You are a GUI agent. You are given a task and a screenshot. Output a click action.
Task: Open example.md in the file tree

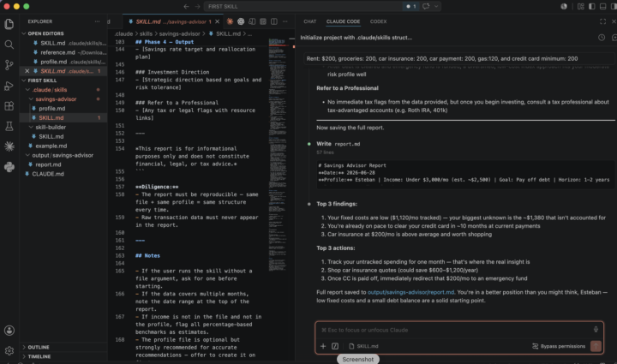tap(63, 146)
